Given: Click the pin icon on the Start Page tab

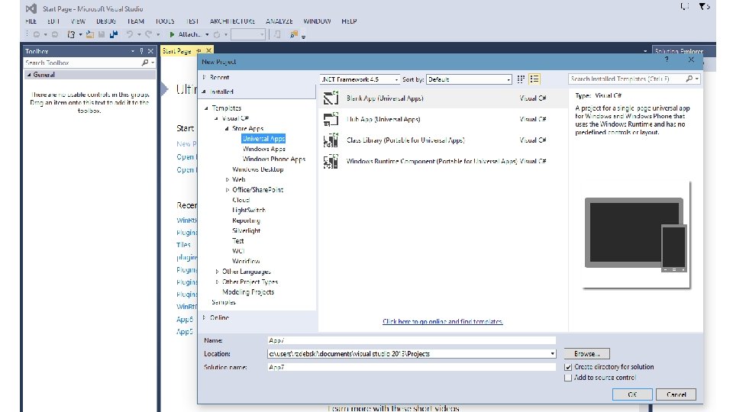Looking at the screenshot, I should (199, 50).
